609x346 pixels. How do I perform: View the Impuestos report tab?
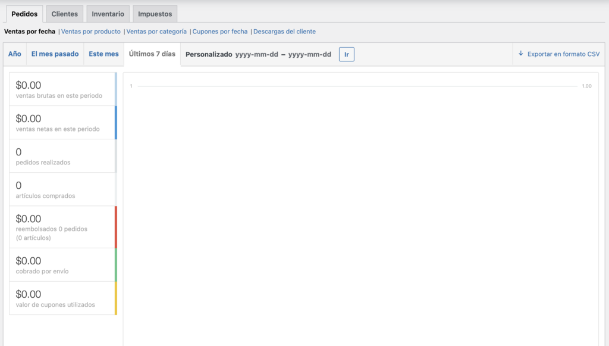coord(154,13)
